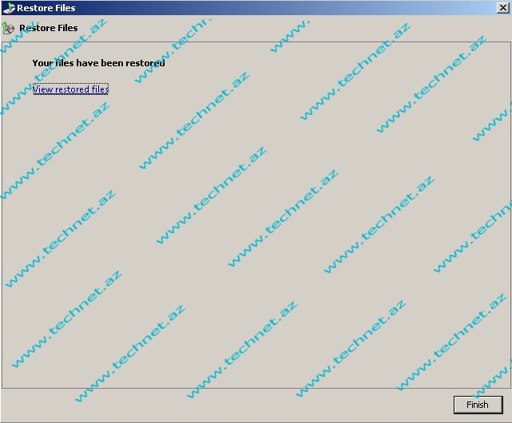Click the 'Your files have been restored' message
The height and width of the screenshot is (423, 512).
coord(98,63)
